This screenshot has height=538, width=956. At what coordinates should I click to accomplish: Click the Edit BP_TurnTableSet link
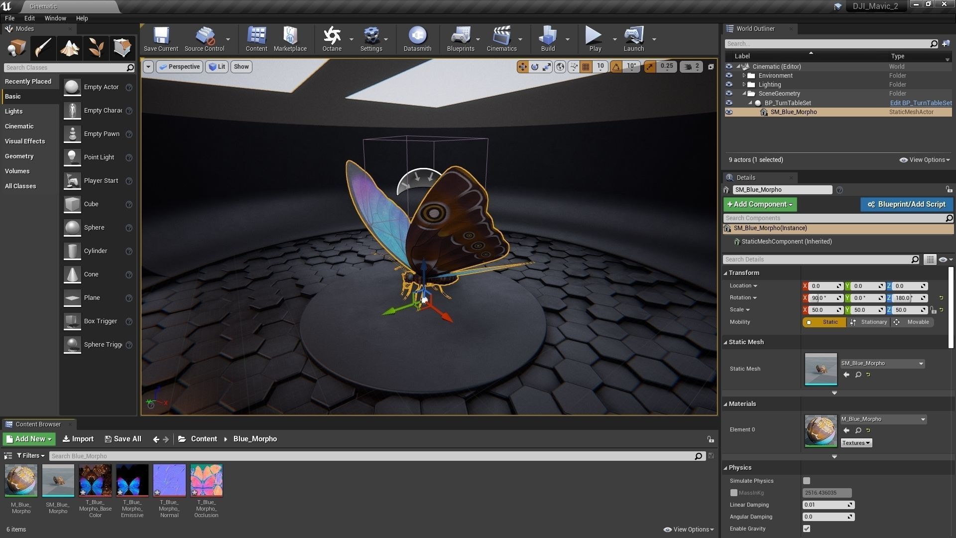(x=920, y=103)
